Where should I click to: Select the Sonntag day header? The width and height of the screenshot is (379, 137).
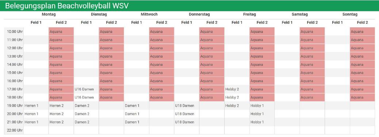click(350, 14)
